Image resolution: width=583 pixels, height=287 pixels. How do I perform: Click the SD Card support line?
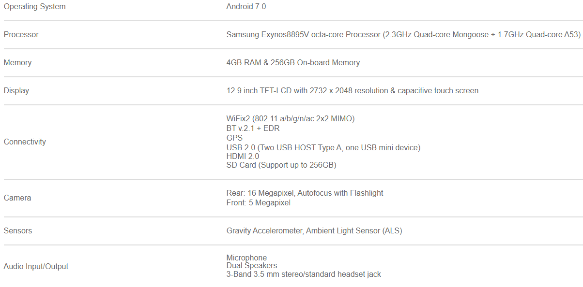point(281,165)
